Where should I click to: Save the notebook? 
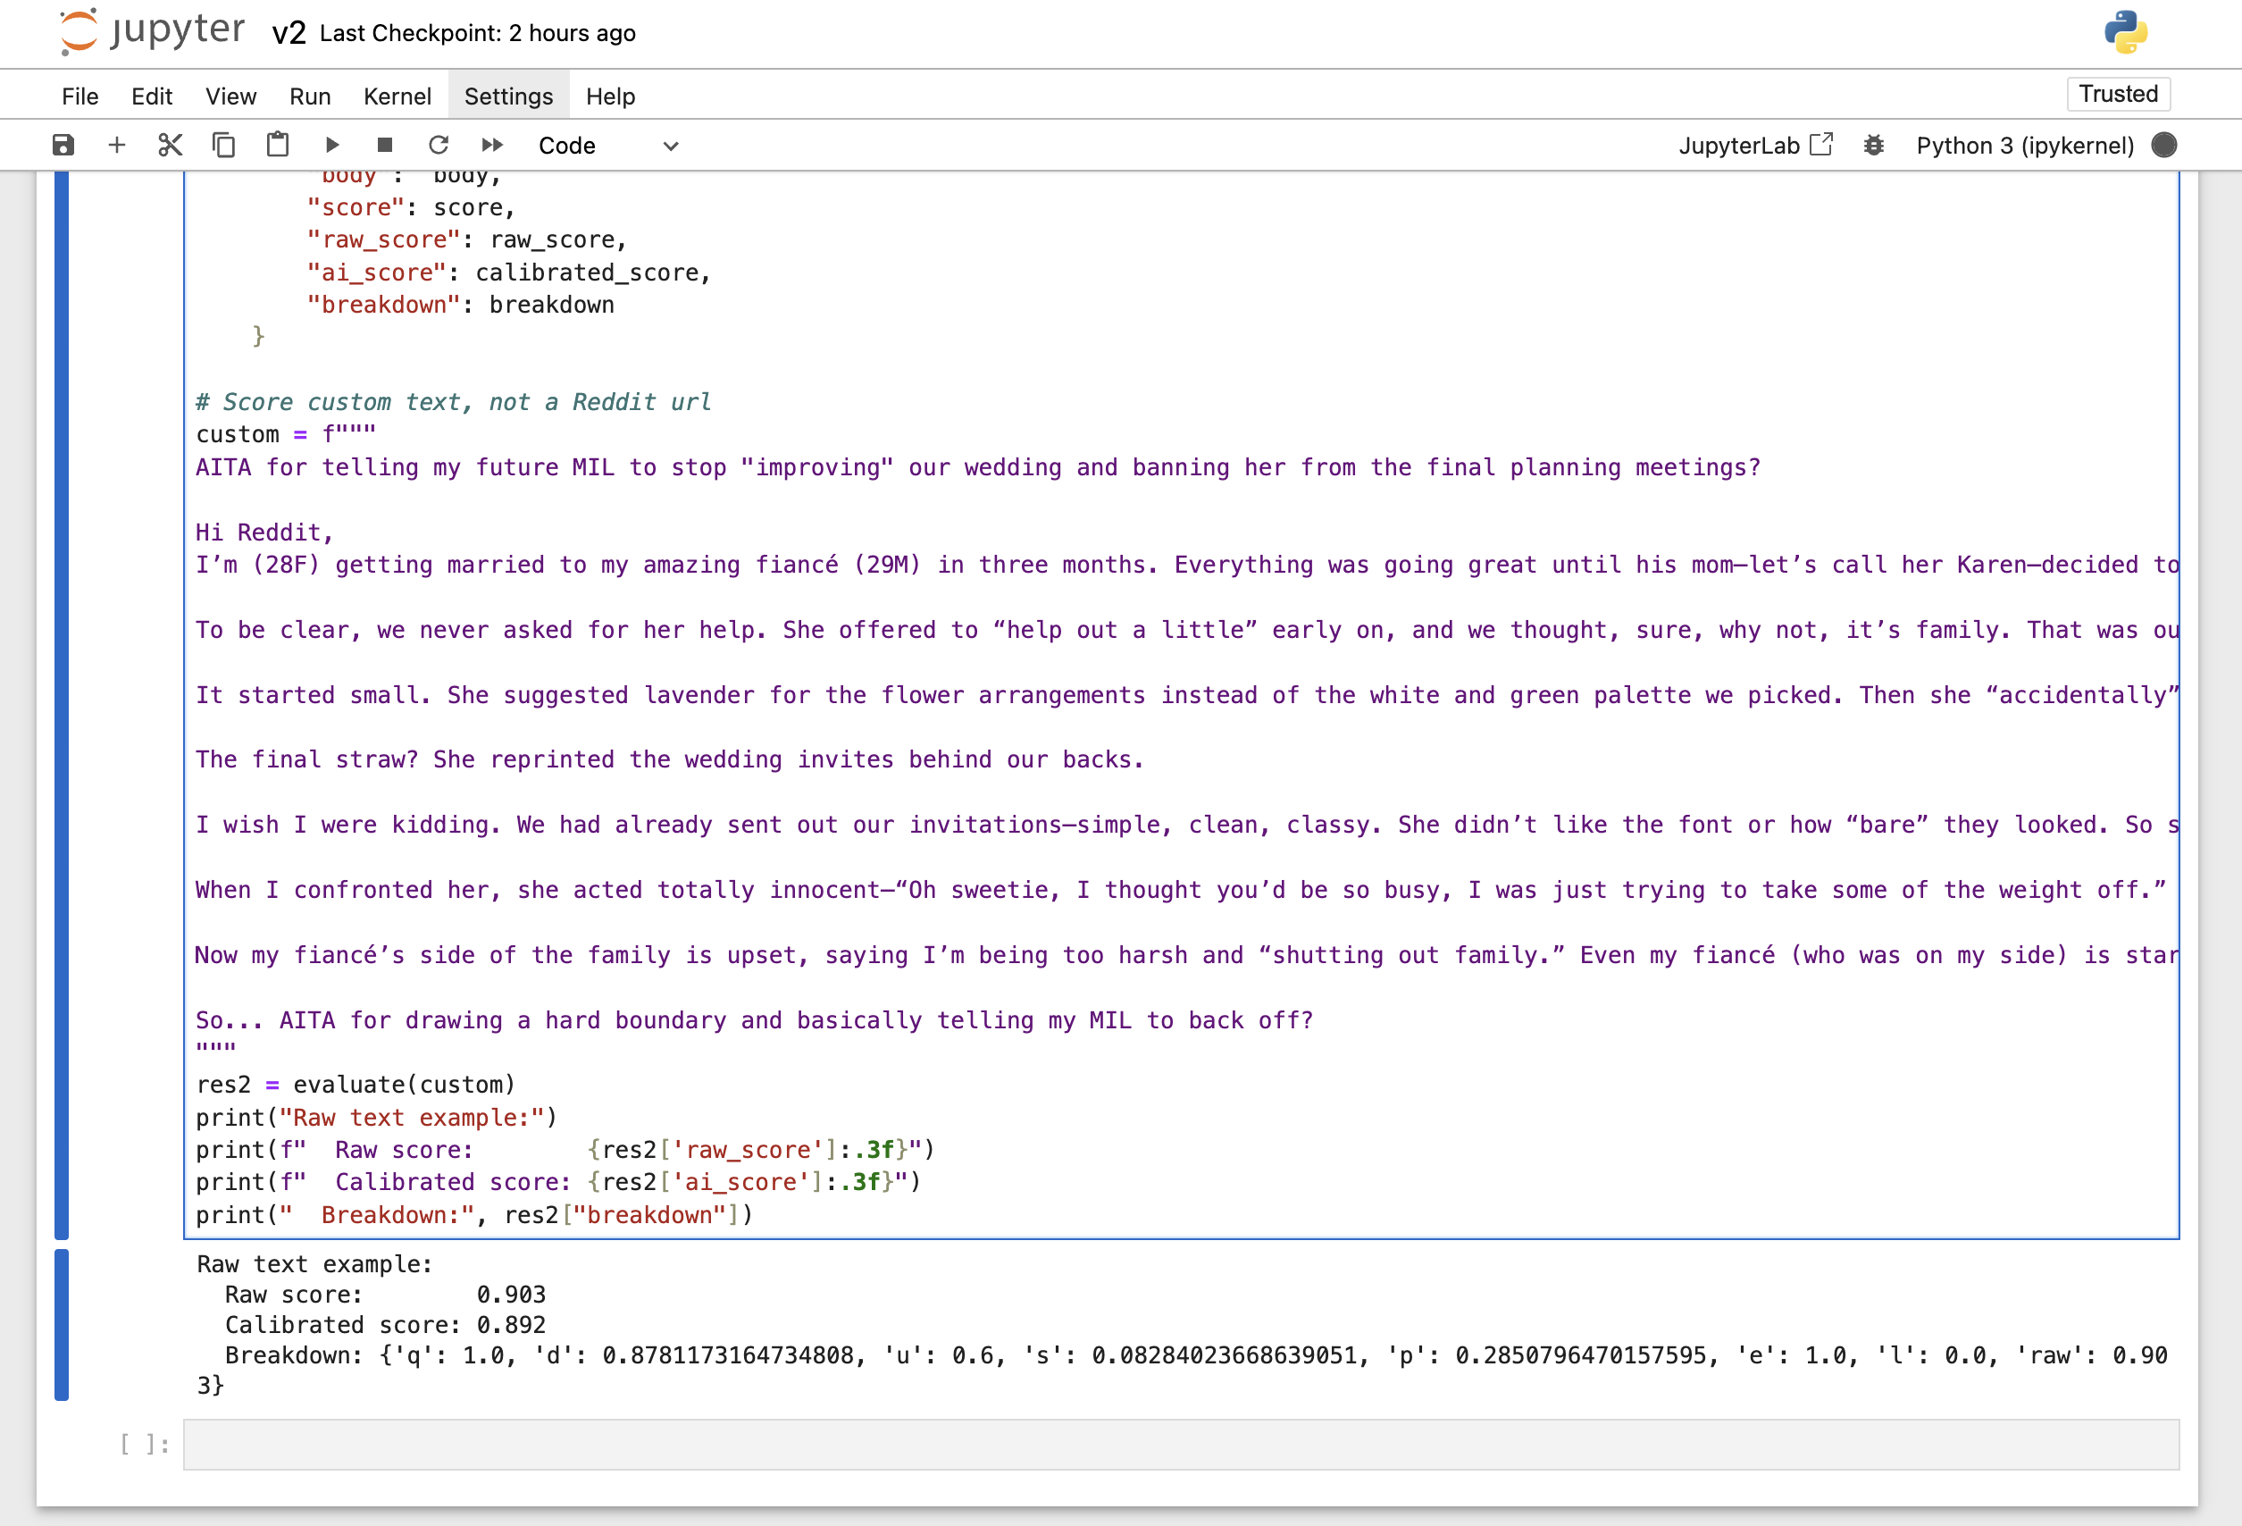(62, 145)
